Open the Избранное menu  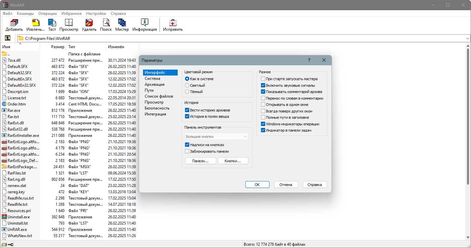[x=71, y=14]
